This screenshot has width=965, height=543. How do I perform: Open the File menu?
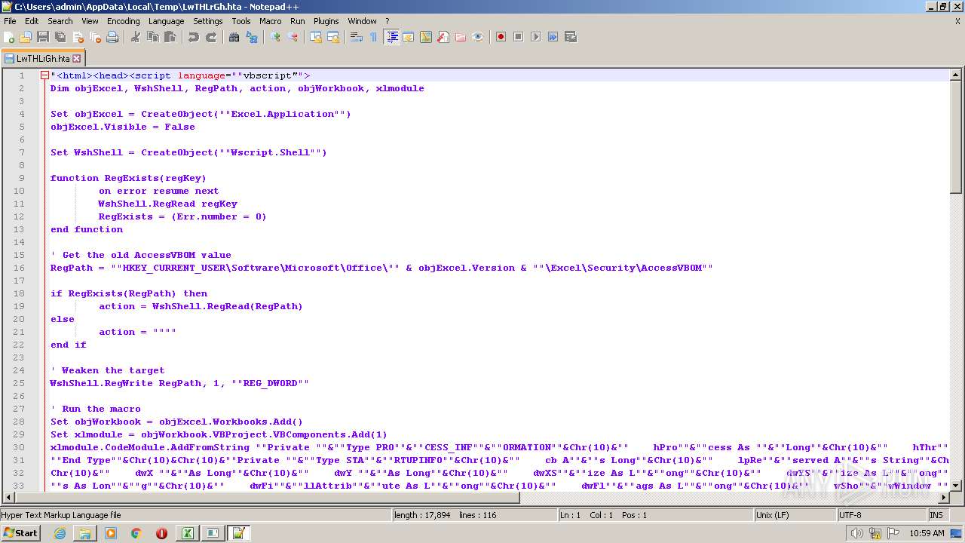tap(10, 21)
